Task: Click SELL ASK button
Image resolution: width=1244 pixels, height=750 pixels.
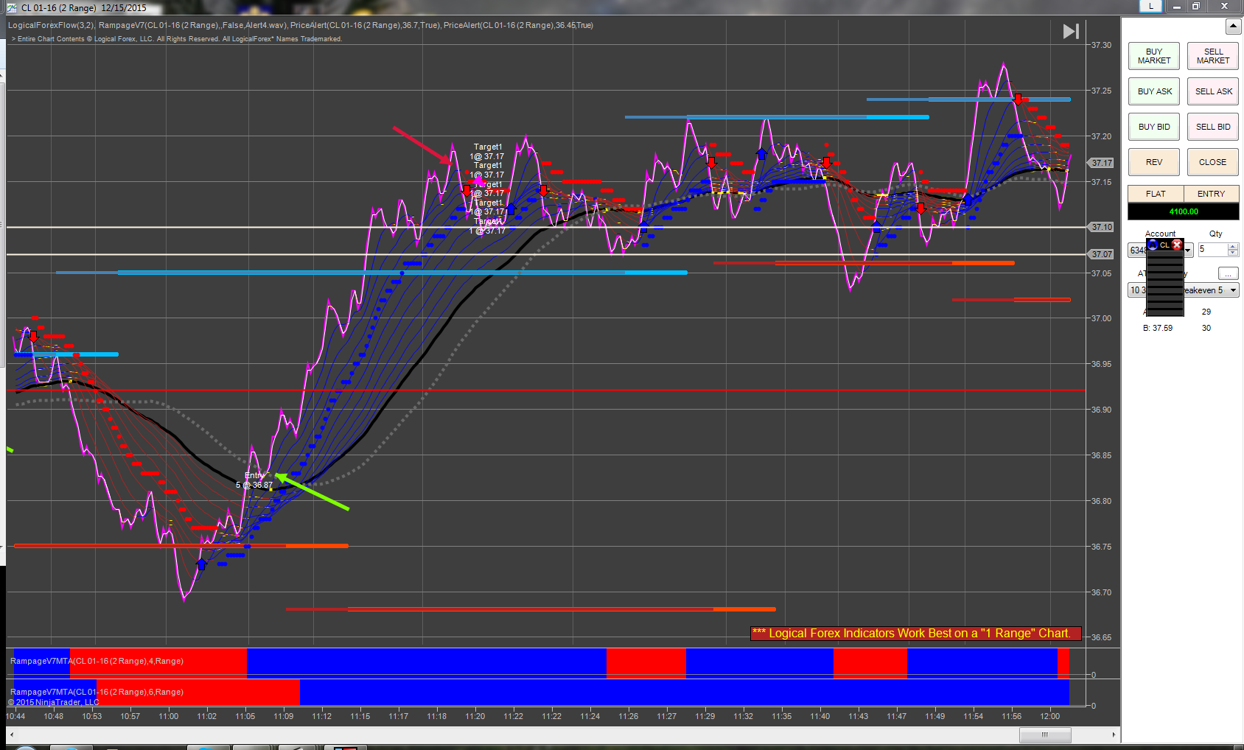Action: coord(1213,91)
